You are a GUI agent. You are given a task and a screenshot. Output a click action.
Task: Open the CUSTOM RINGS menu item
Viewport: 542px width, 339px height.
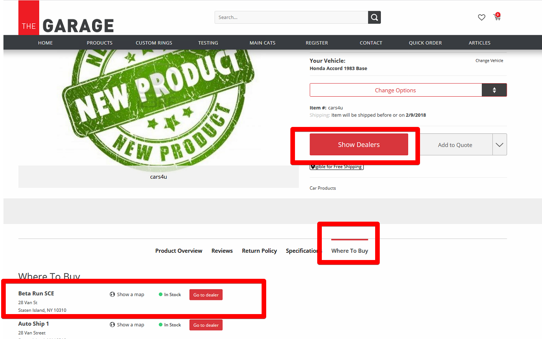coord(154,43)
